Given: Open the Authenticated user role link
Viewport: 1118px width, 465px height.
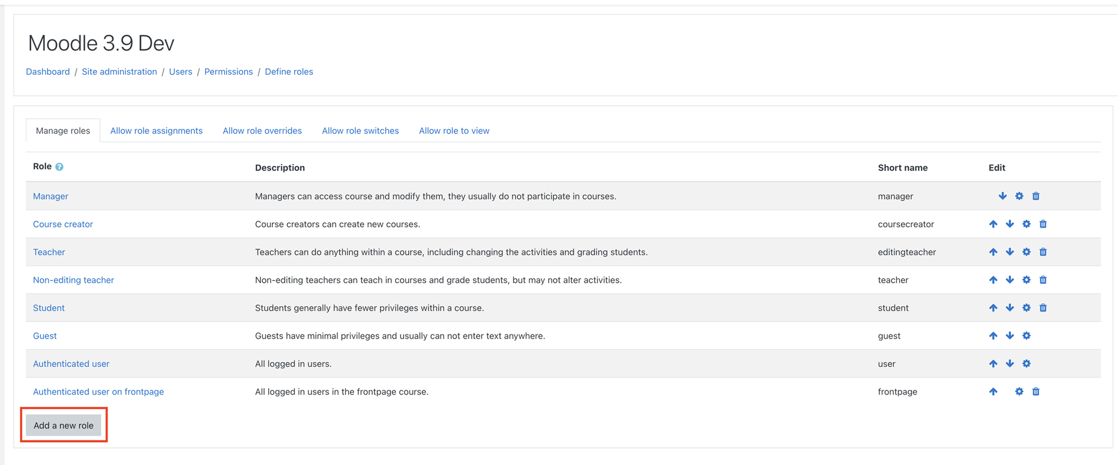Looking at the screenshot, I should pos(71,364).
